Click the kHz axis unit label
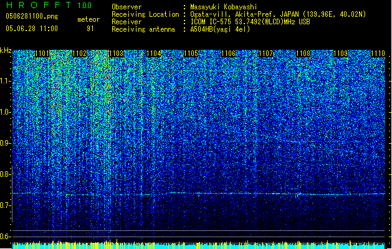The height and width of the screenshot is (249, 392). (6, 51)
